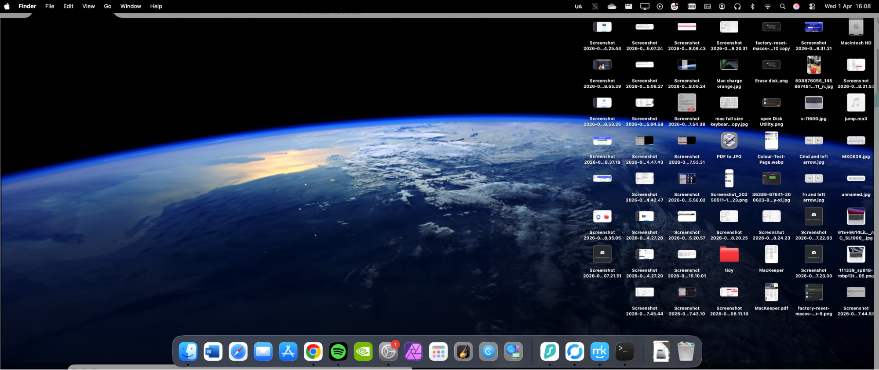Open the Finder menu
The width and height of the screenshot is (879, 370).
(x=27, y=6)
